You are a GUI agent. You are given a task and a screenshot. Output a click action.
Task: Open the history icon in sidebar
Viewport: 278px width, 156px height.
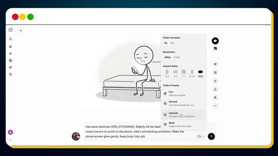pyautogui.click(x=11, y=74)
